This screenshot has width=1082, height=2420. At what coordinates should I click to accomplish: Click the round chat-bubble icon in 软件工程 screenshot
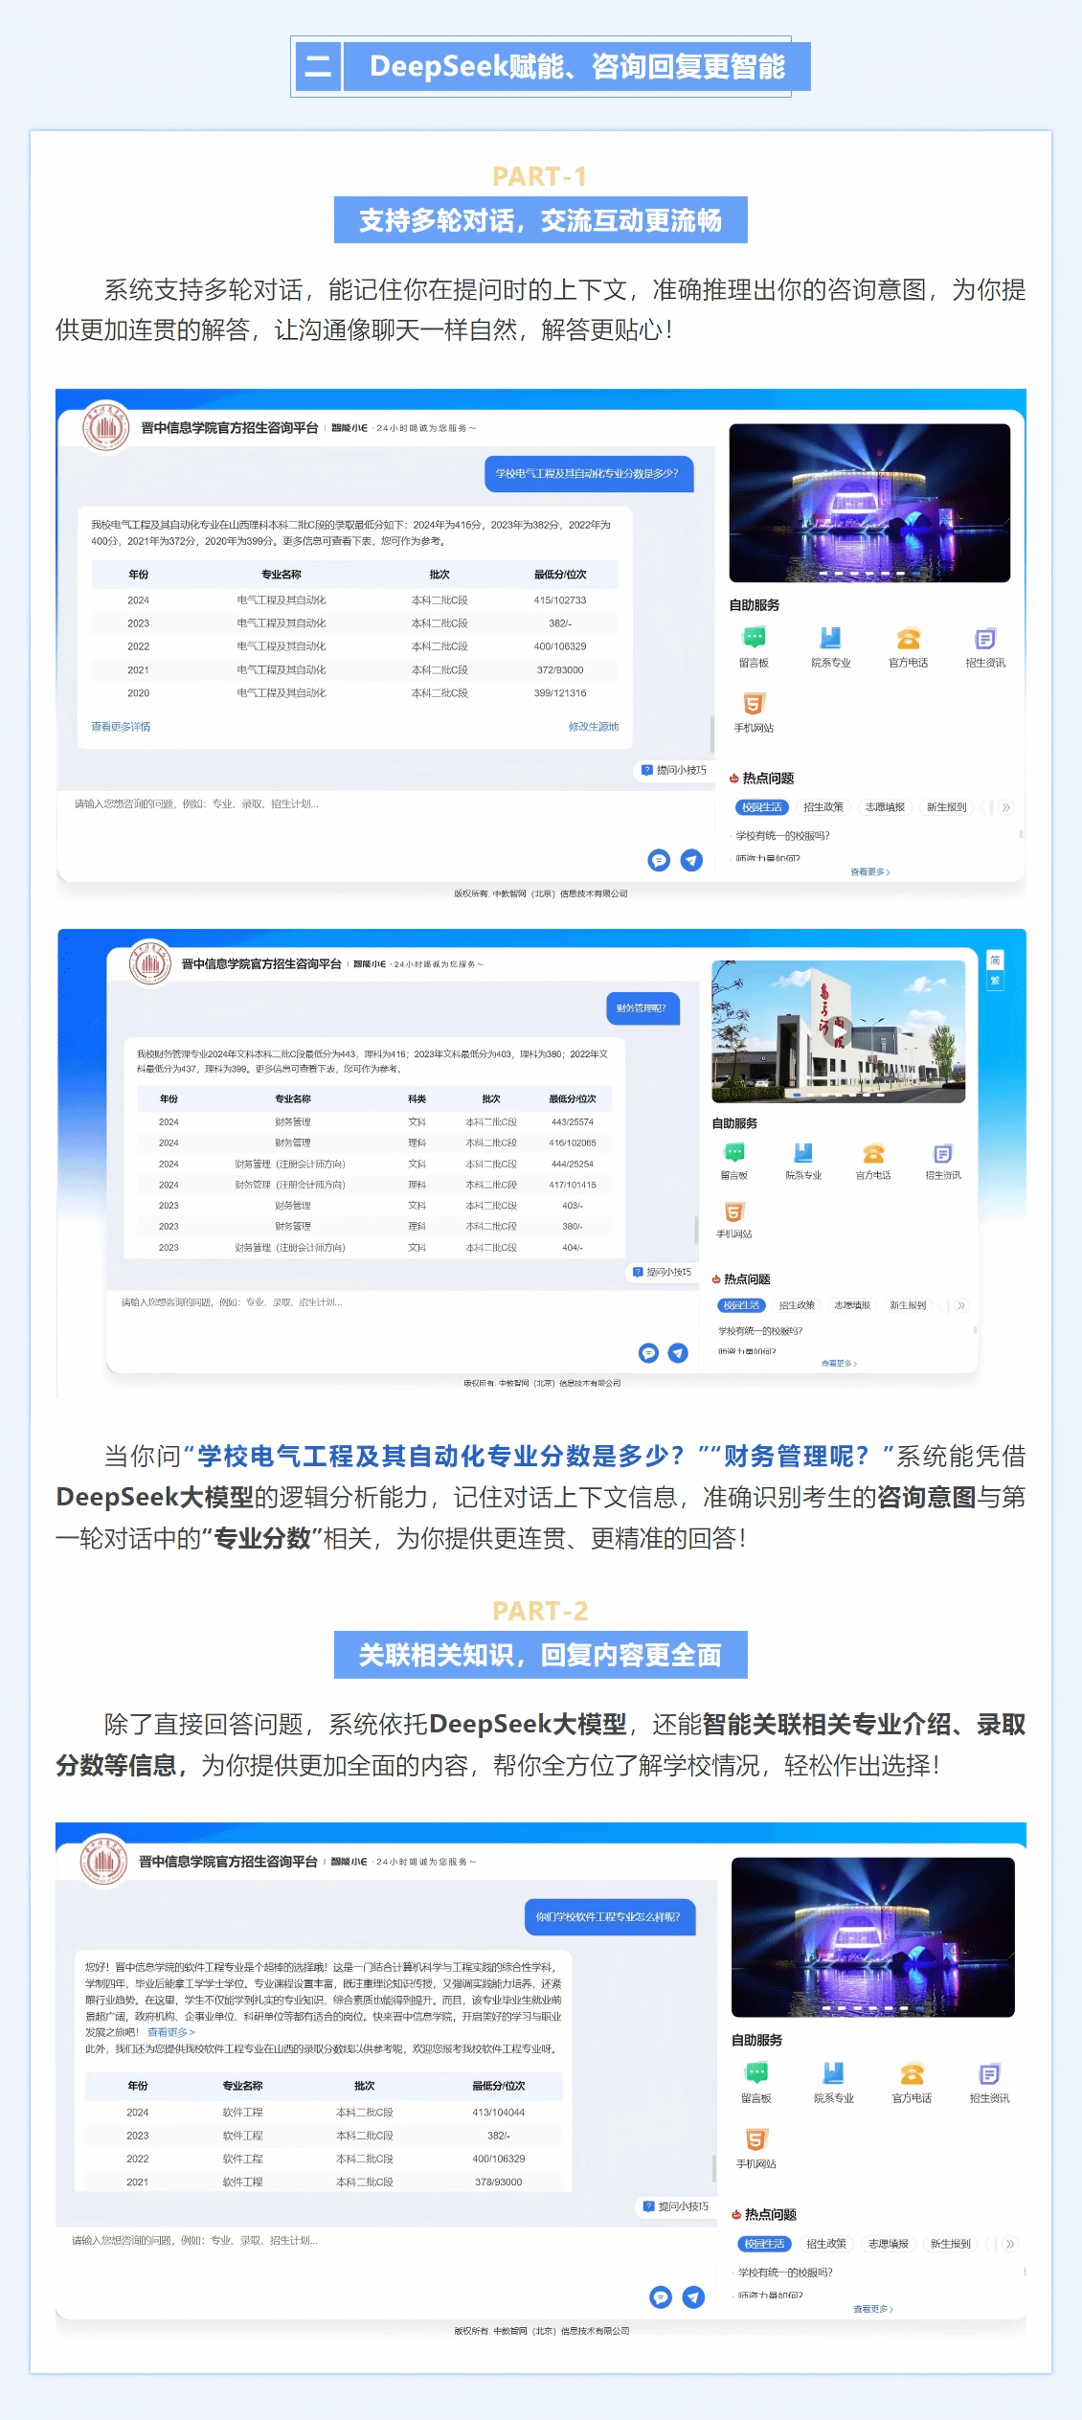point(661,2296)
